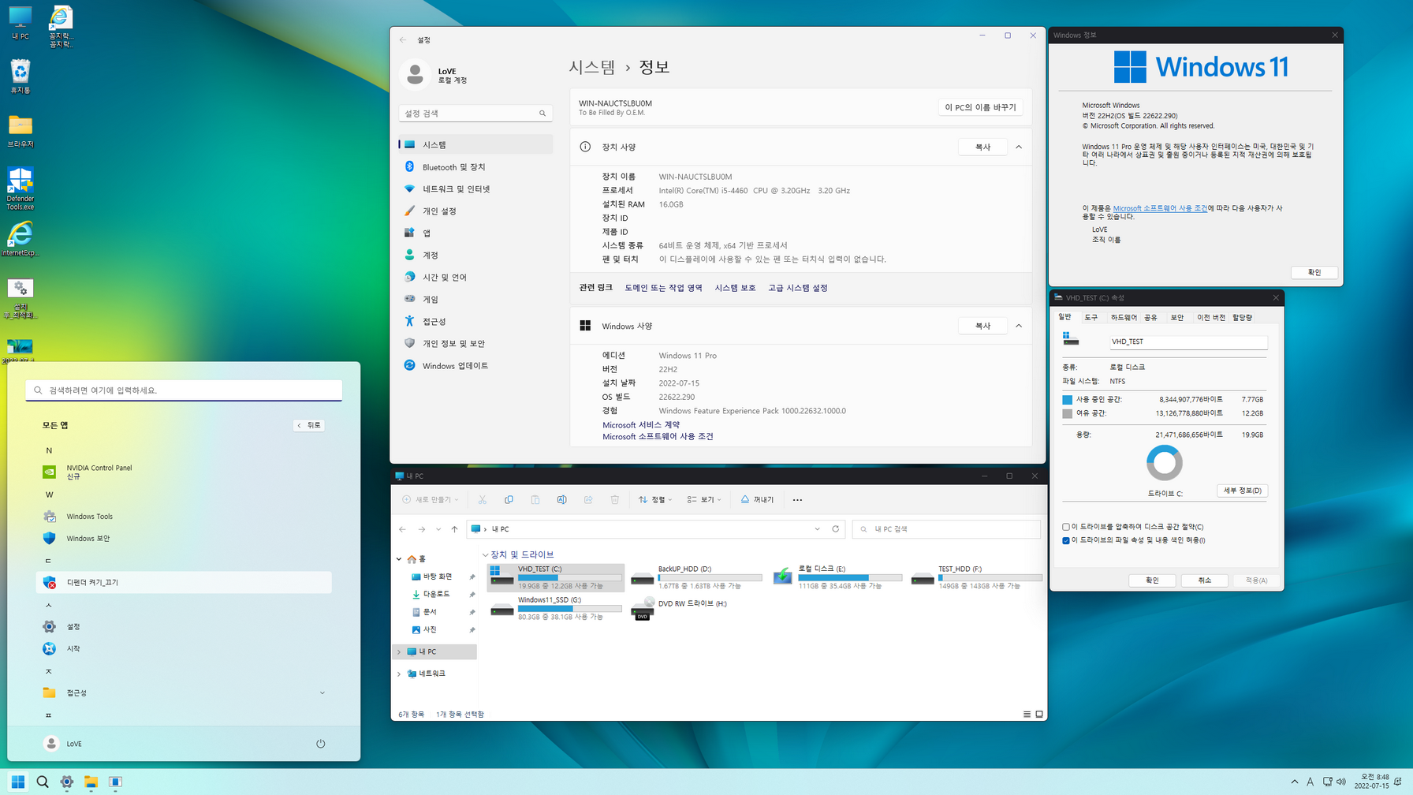Collapse the 장치 사양 section
Image resolution: width=1413 pixels, height=795 pixels.
[1019, 147]
